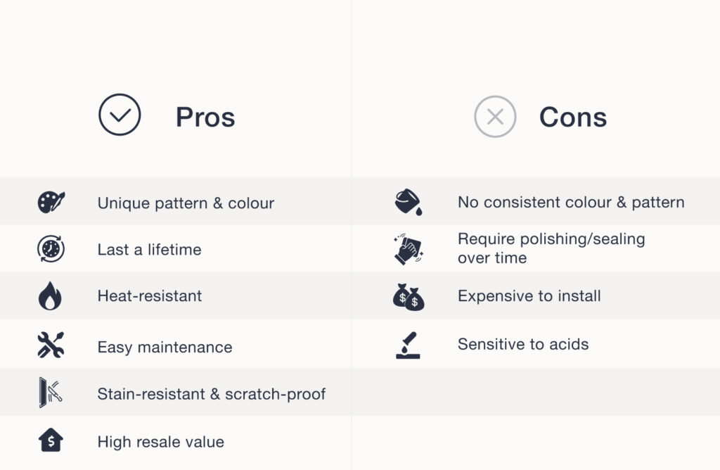The image size is (720, 470).
Task: Click the Cons X circle
Action: click(495, 116)
